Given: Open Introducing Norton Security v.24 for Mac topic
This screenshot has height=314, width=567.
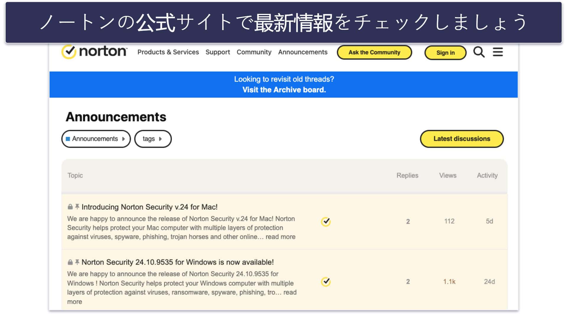Looking at the screenshot, I should tap(150, 207).
